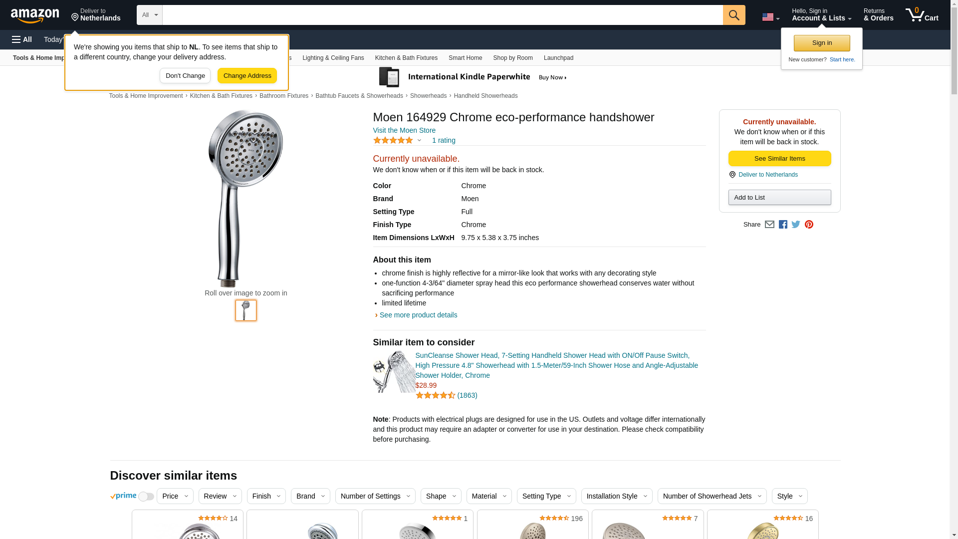Open the US flag language selector
The height and width of the screenshot is (539, 958).
[770, 17]
